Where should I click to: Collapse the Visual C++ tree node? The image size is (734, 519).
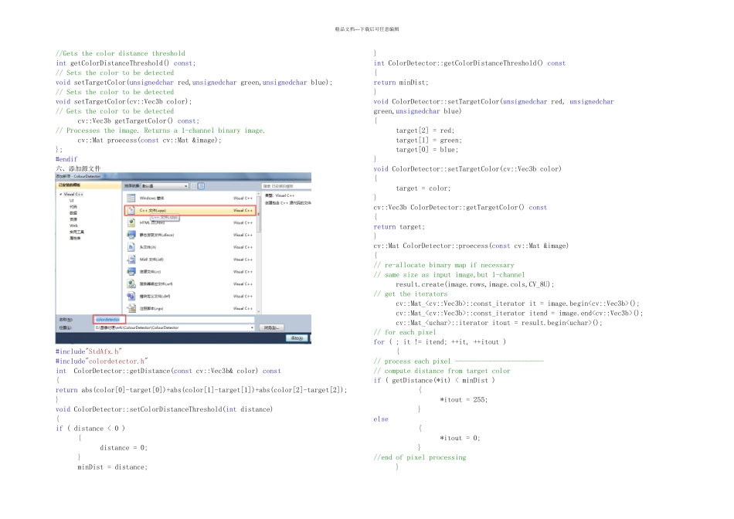click(61, 194)
